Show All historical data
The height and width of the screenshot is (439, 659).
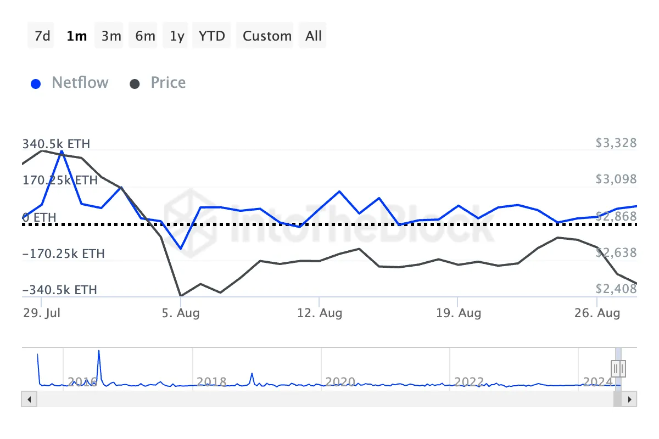pos(314,36)
